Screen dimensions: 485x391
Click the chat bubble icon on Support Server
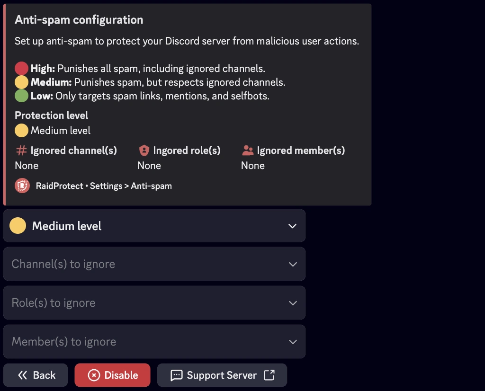177,375
